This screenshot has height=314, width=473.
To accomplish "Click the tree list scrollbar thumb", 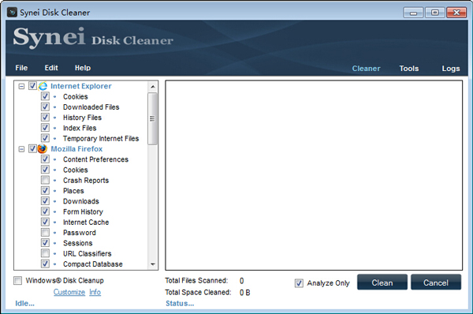I will 153,118.
